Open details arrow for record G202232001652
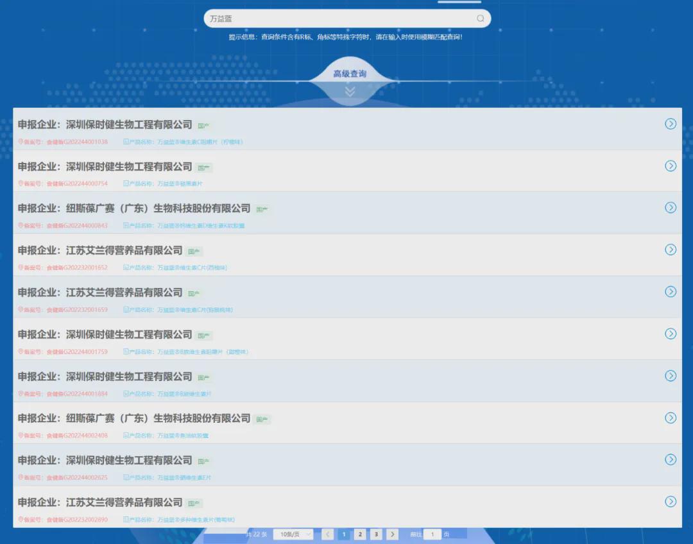The image size is (693, 544). [671, 250]
